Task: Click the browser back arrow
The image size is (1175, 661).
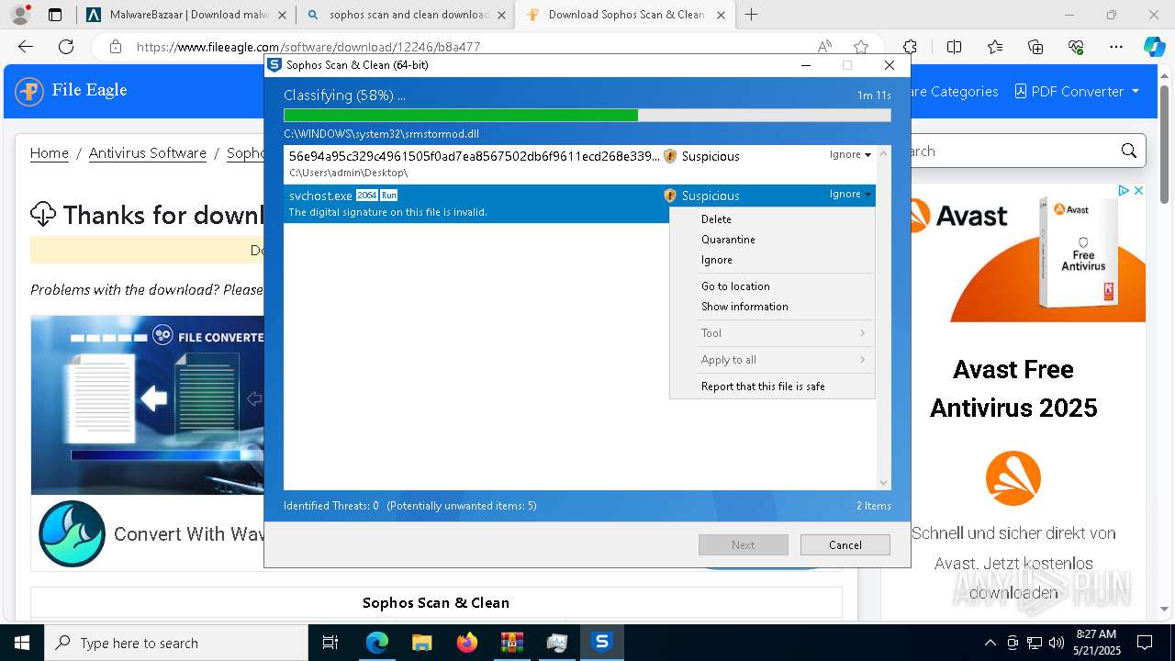Action: pyautogui.click(x=26, y=47)
